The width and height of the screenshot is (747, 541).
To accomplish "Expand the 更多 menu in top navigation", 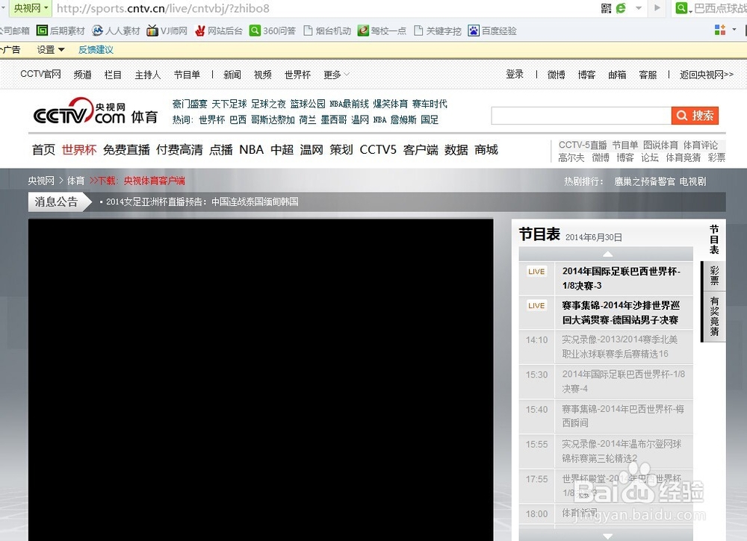I will (x=336, y=75).
